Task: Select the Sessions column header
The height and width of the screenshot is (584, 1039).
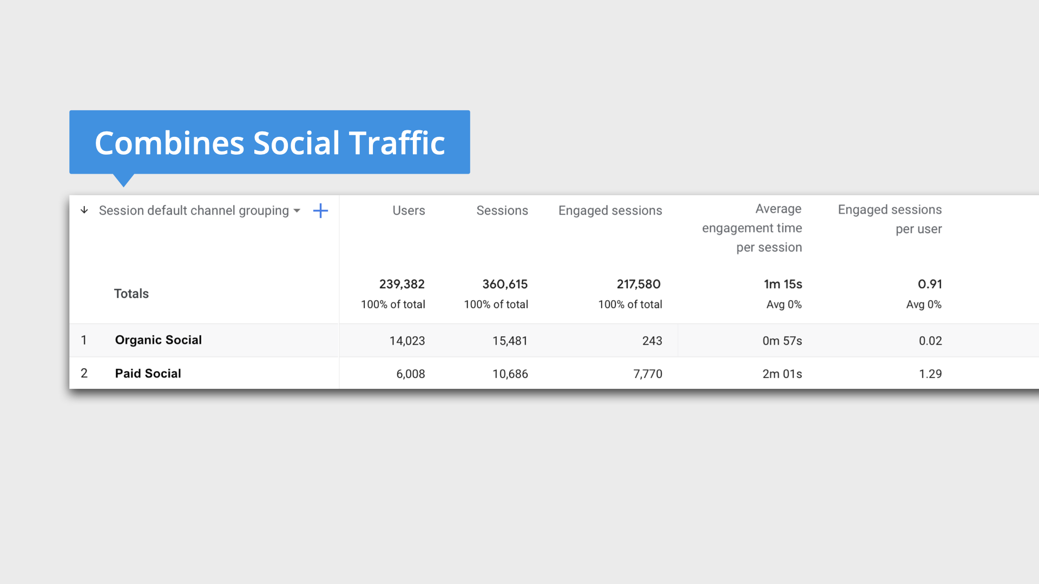Action: point(502,210)
